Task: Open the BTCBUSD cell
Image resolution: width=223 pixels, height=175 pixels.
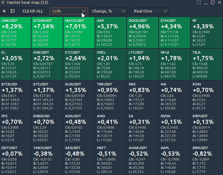Action: pos(16,96)
